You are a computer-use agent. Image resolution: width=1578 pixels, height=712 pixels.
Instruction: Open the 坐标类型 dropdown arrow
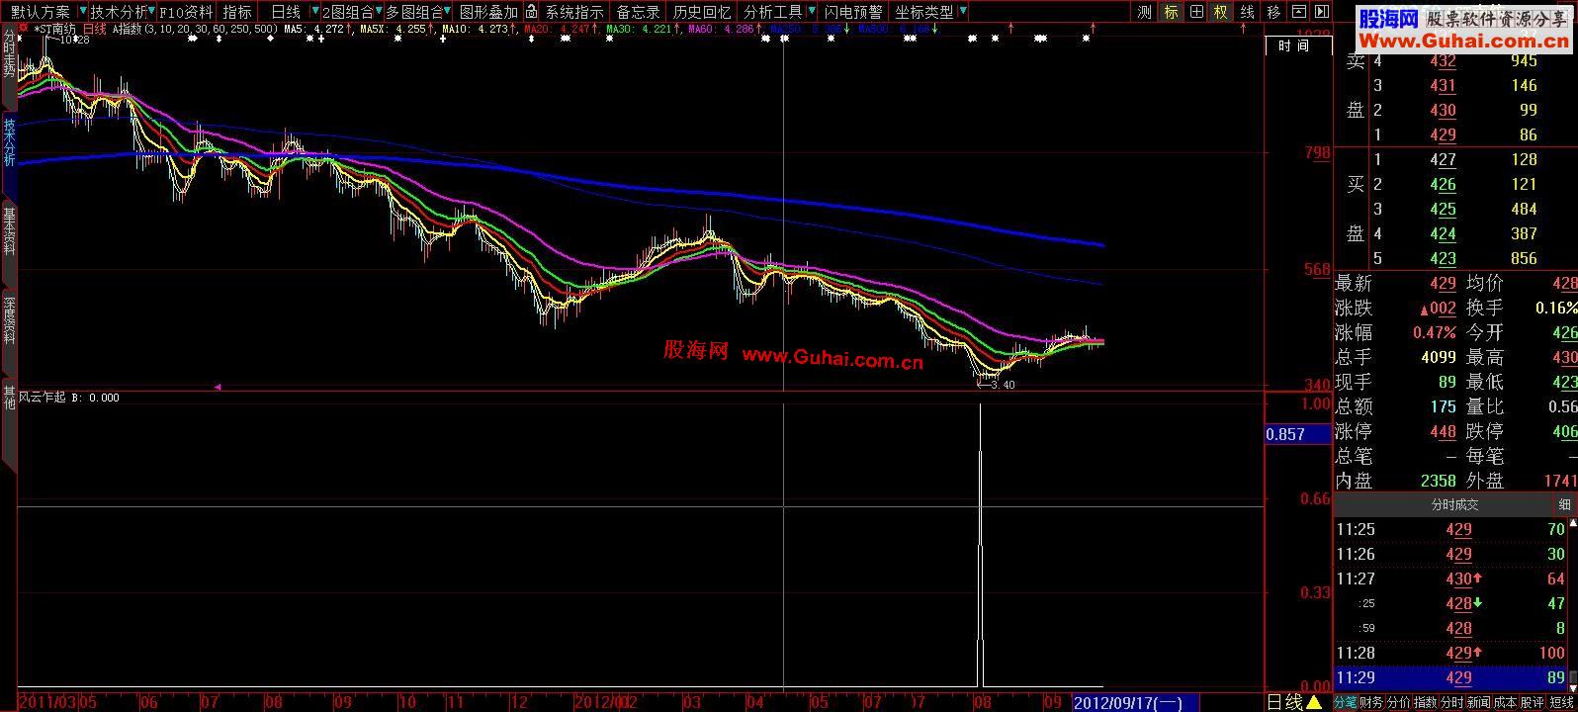pyautogui.click(x=962, y=12)
